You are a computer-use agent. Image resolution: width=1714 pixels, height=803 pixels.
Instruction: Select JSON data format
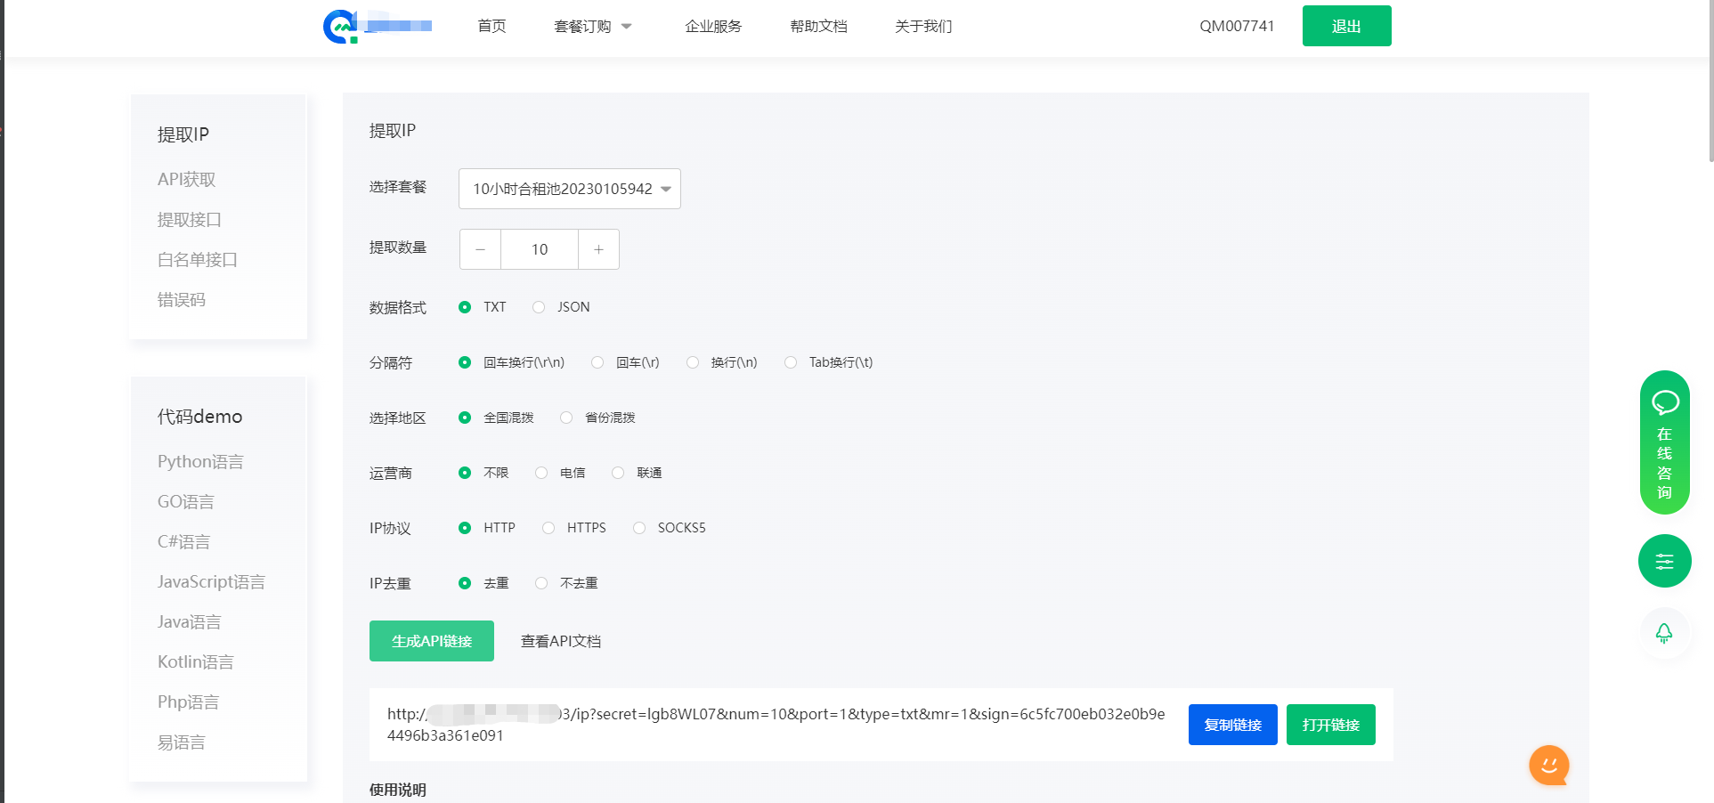tap(561, 307)
